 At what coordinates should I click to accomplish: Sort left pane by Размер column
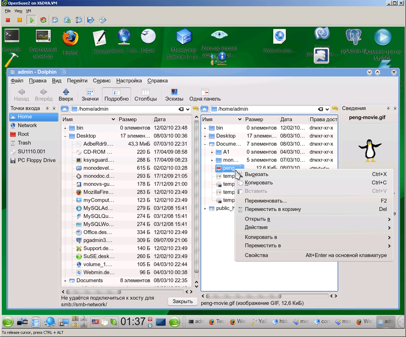[134, 120]
